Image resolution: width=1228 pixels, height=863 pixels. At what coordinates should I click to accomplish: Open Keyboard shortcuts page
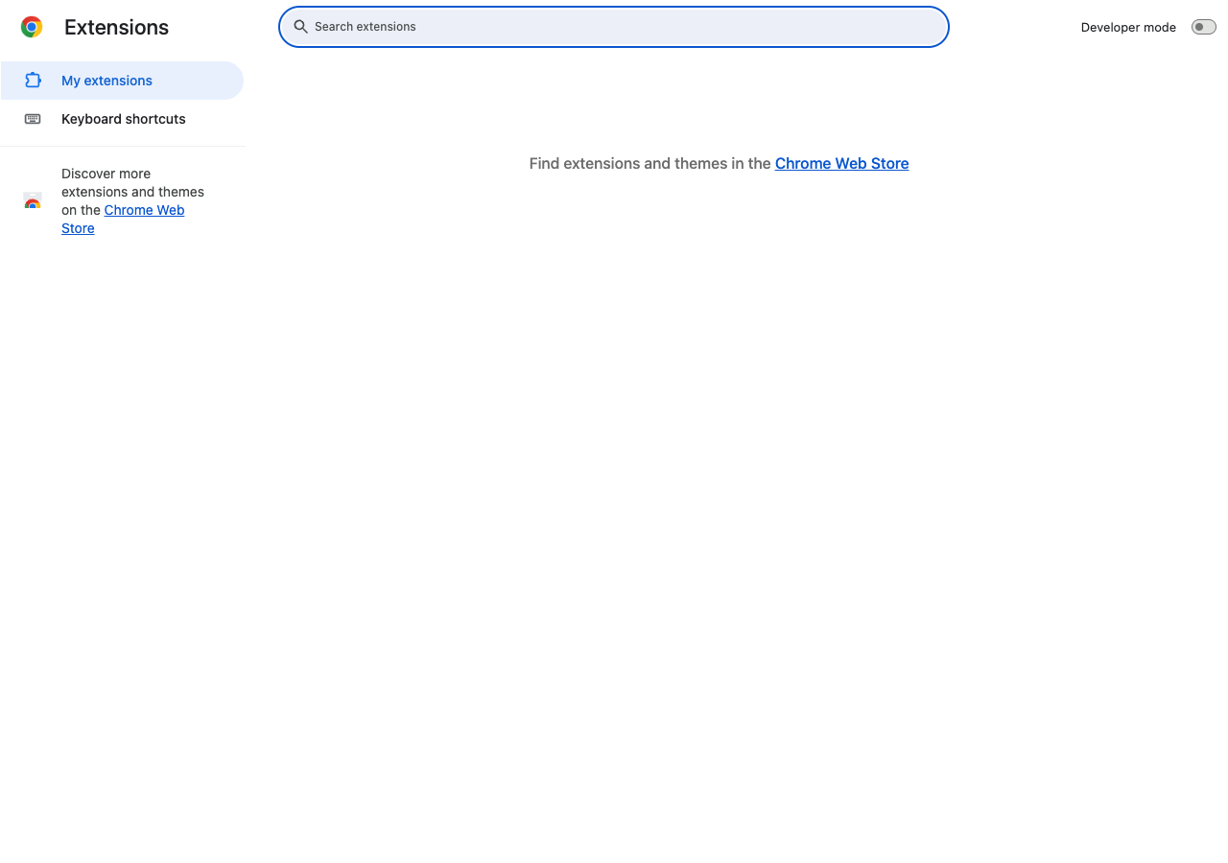coord(122,119)
